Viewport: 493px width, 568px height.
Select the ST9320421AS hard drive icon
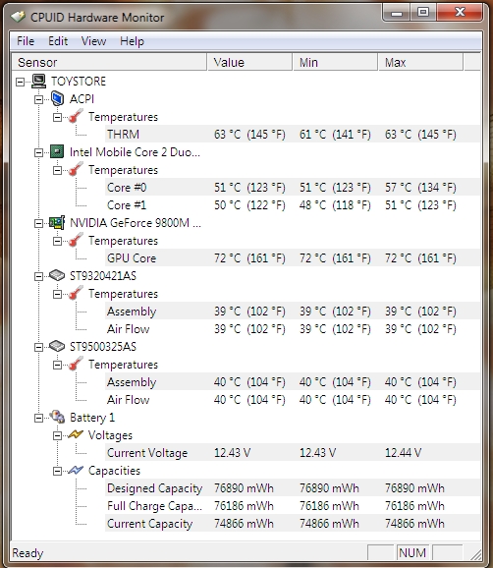[57, 276]
